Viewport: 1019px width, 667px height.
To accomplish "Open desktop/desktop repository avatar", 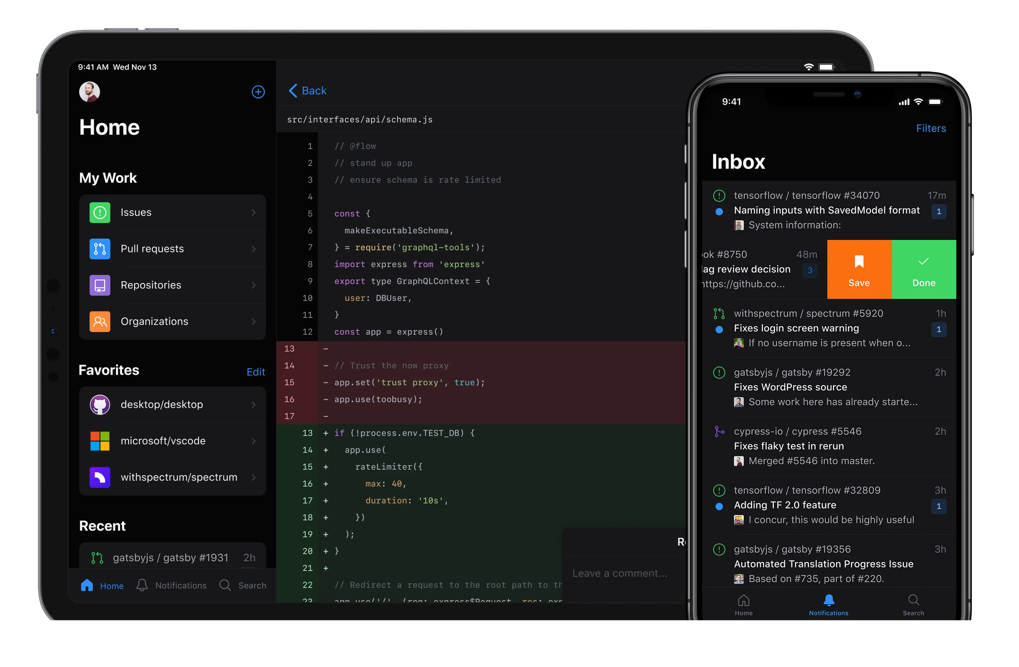I will pyautogui.click(x=100, y=404).
